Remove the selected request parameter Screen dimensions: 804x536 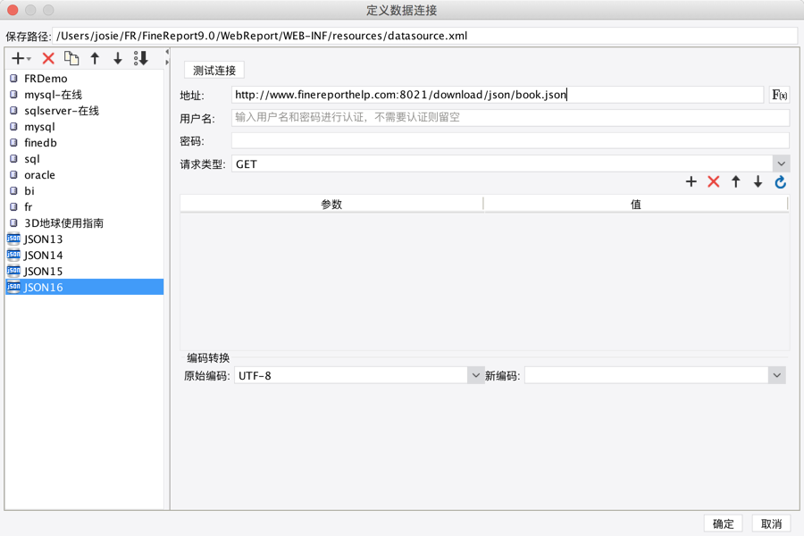coord(713,181)
